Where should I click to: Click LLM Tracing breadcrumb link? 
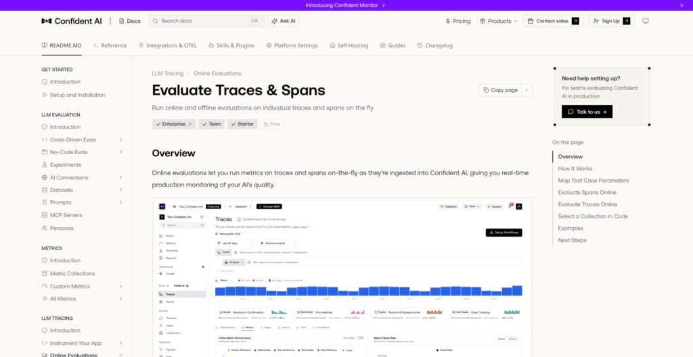point(168,73)
